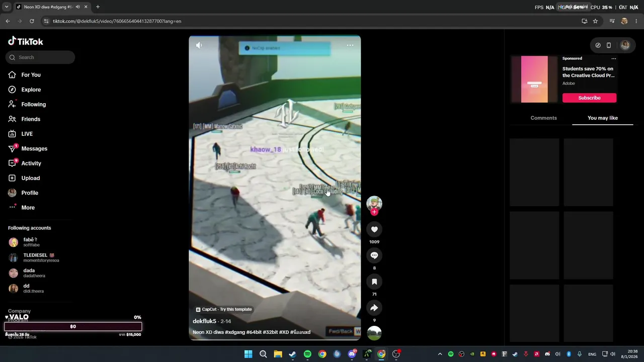Click the address bar URL
The image size is (644, 362).
pyautogui.click(x=117, y=21)
